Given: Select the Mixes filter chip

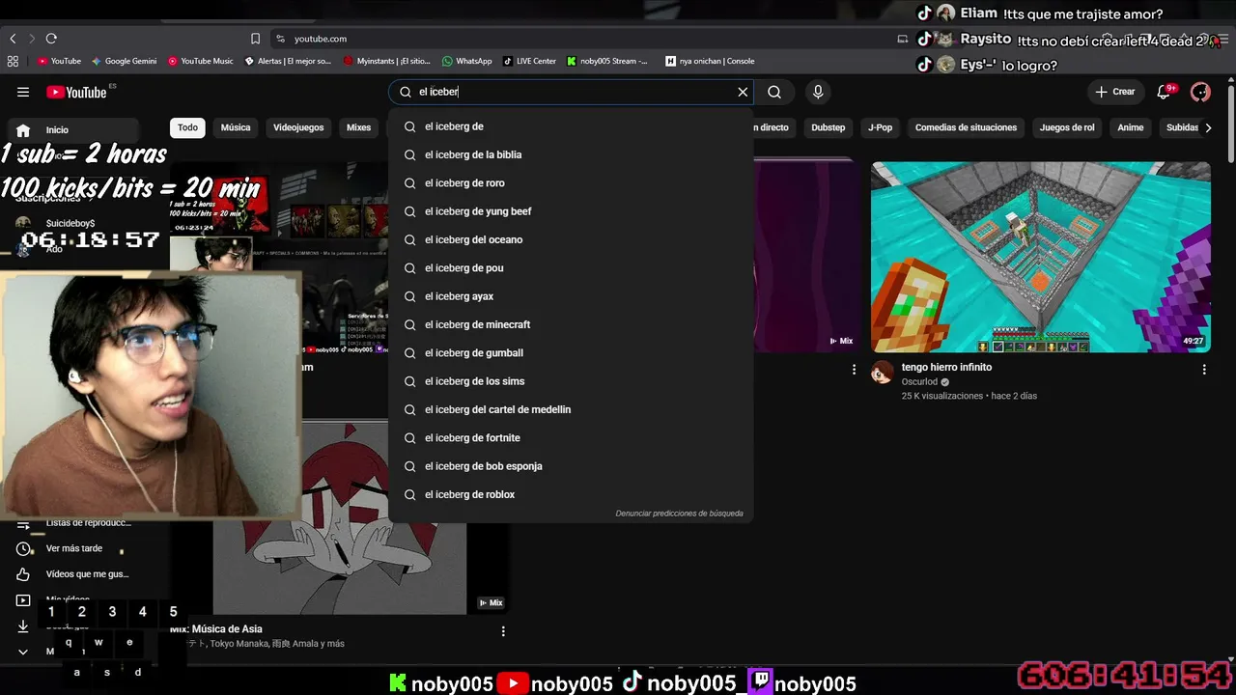Looking at the screenshot, I should point(358,127).
